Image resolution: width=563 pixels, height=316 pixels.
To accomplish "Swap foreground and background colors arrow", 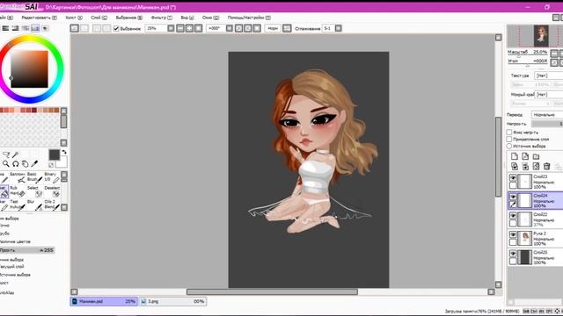I will click(x=64, y=153).
